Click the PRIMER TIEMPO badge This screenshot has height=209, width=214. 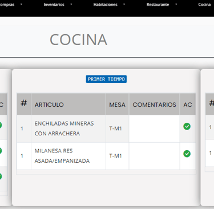[x=106, y=79]
